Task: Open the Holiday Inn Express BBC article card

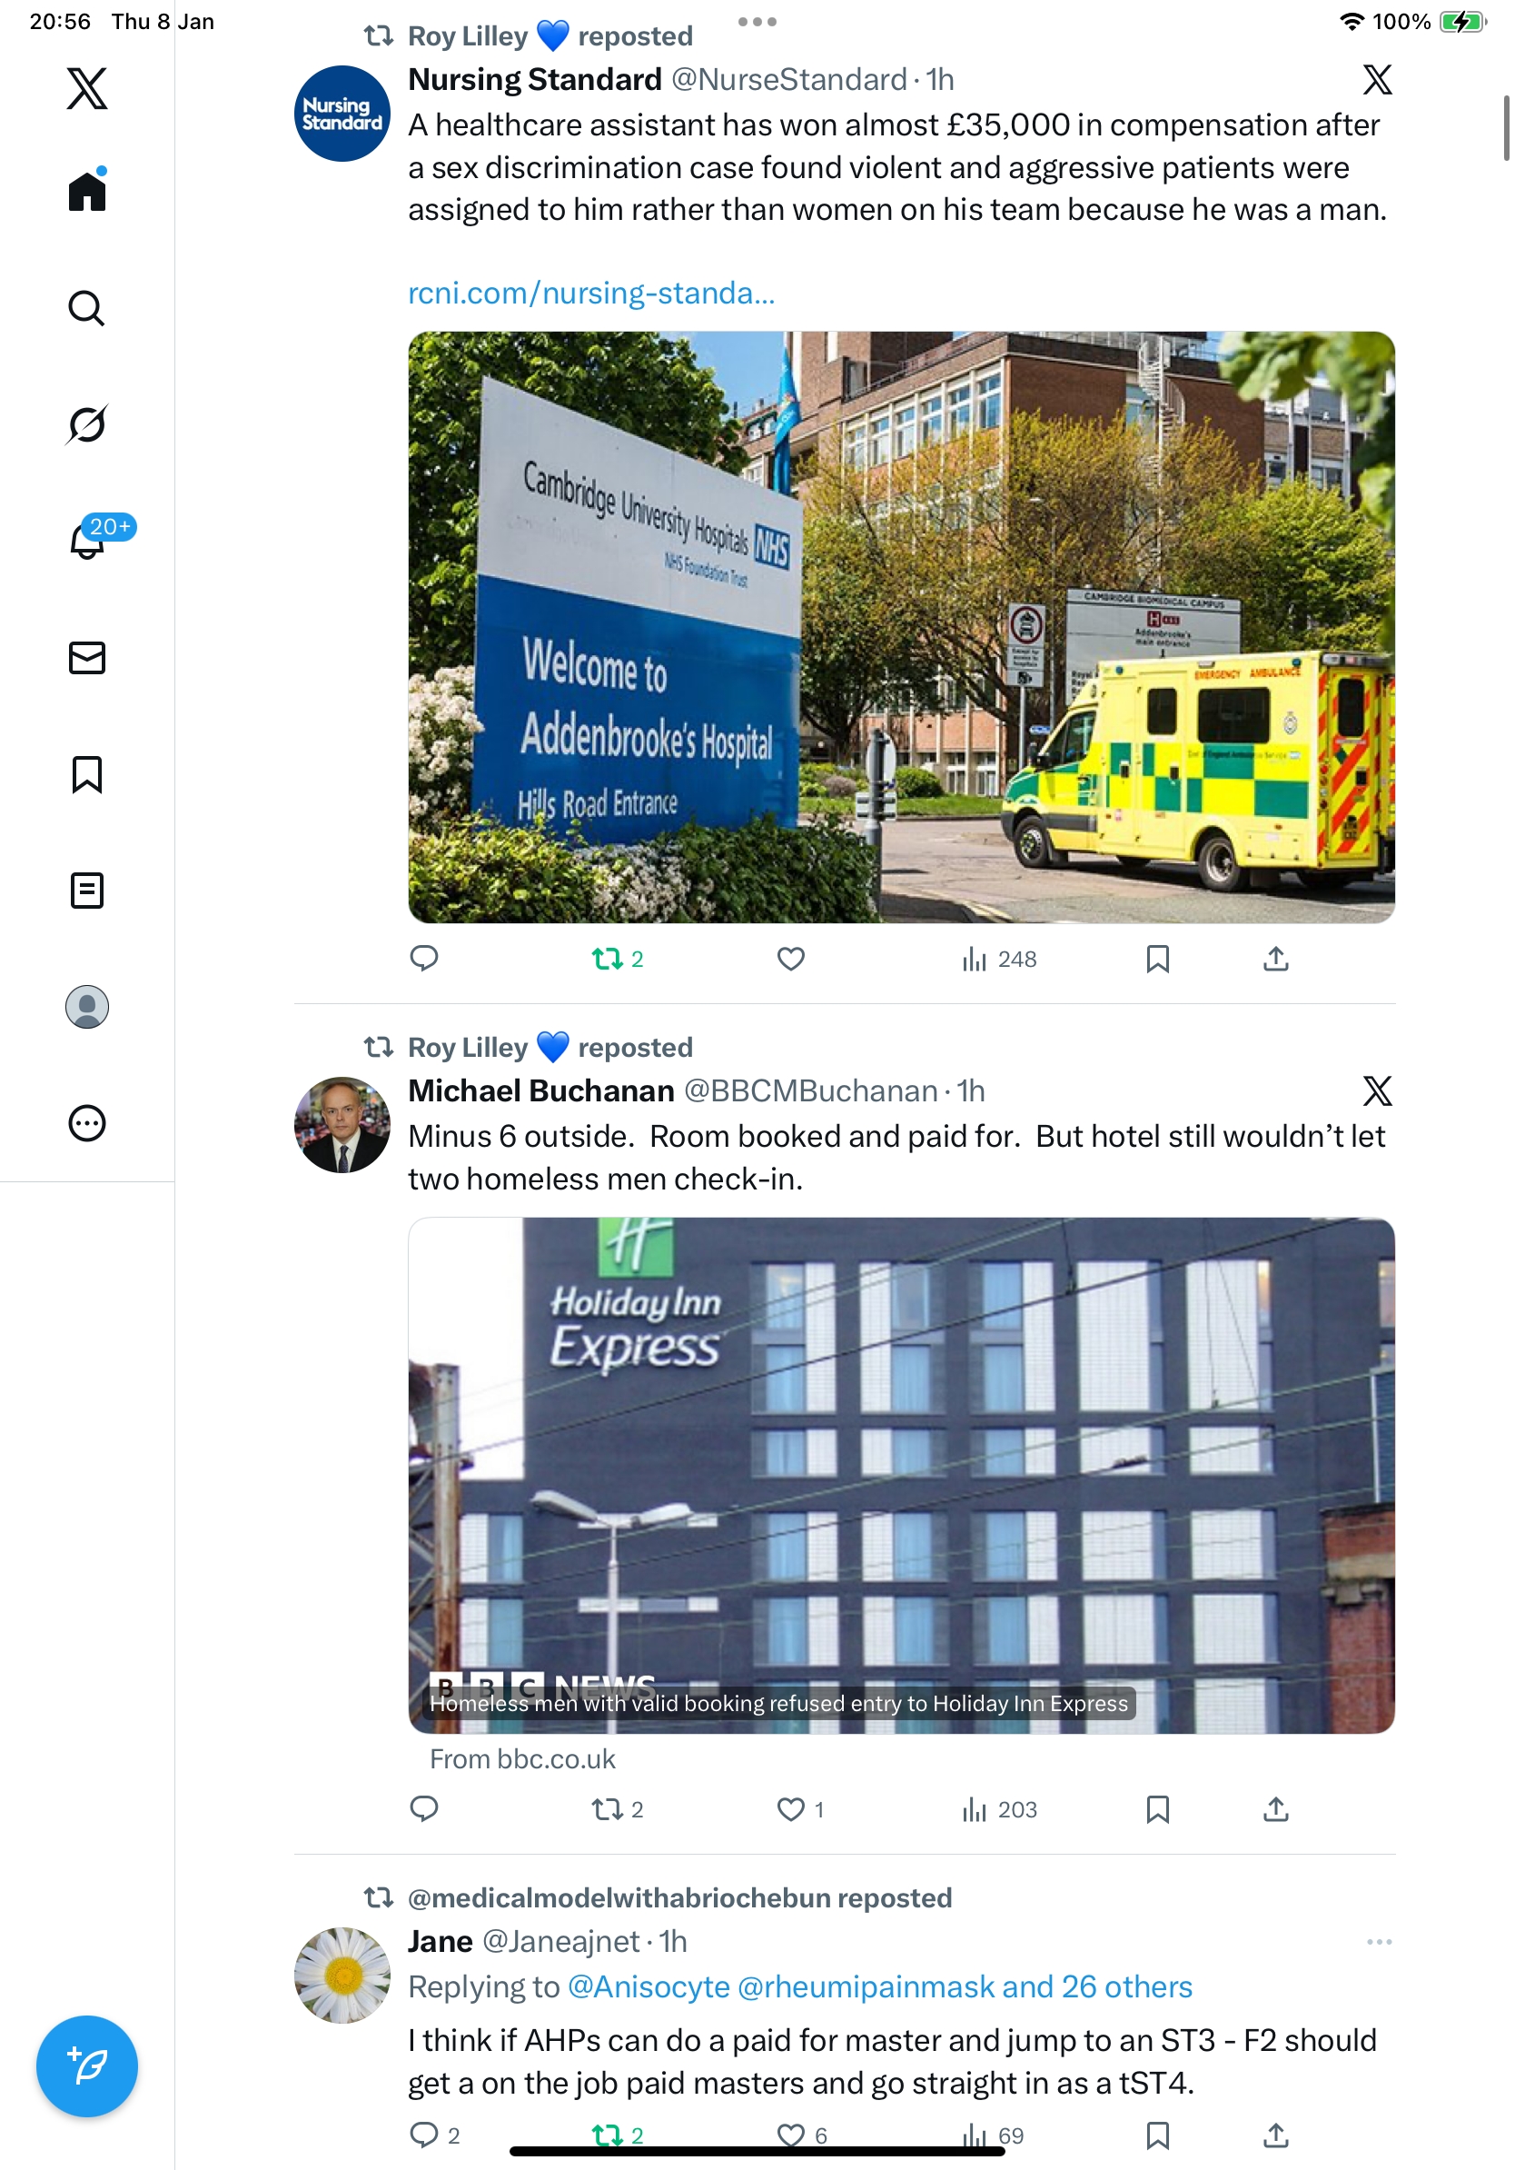Action: (901, 1476)
